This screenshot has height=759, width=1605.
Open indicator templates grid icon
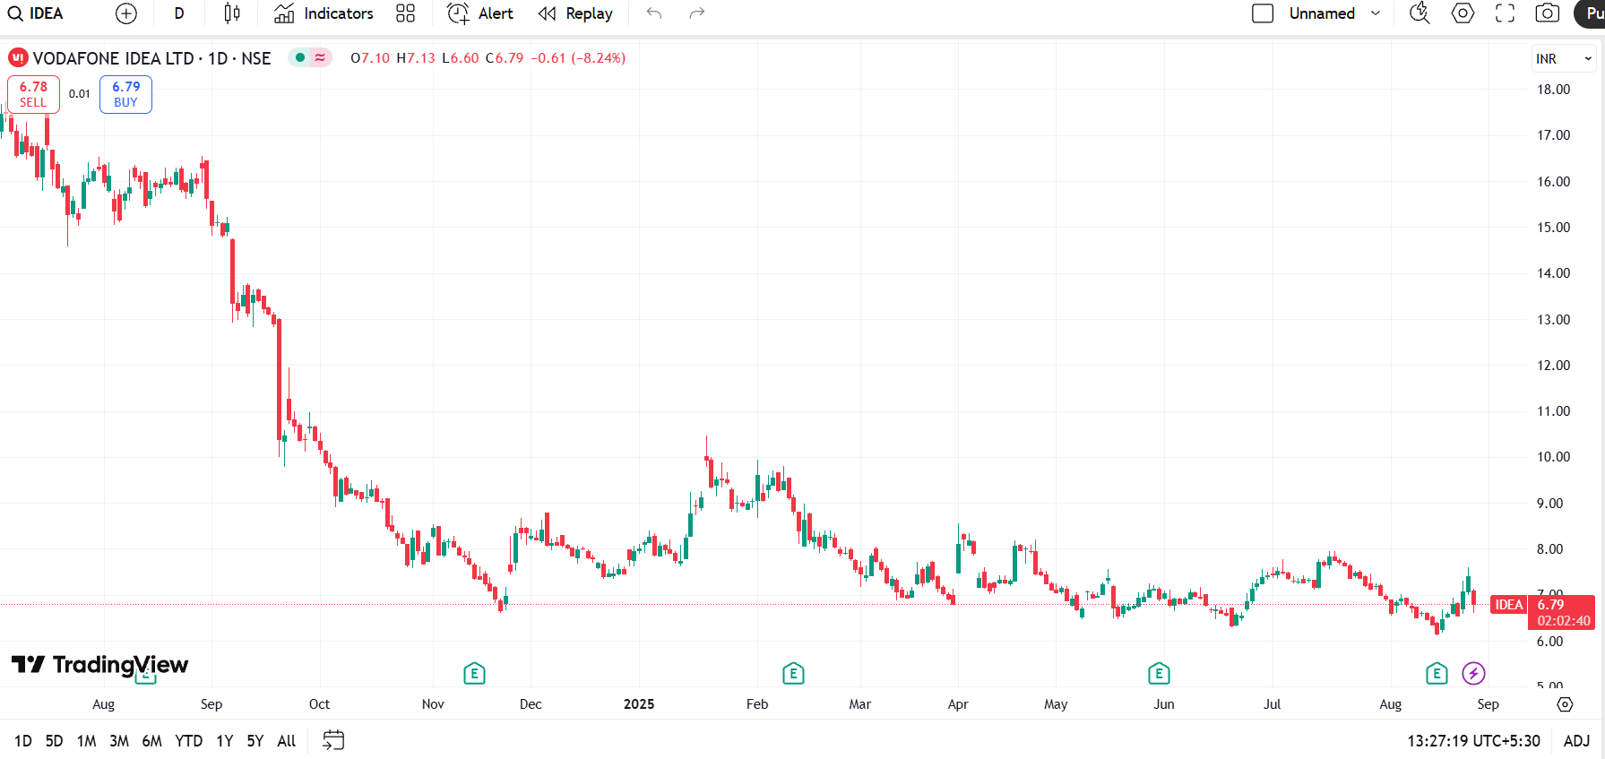(x=405, y=13)
